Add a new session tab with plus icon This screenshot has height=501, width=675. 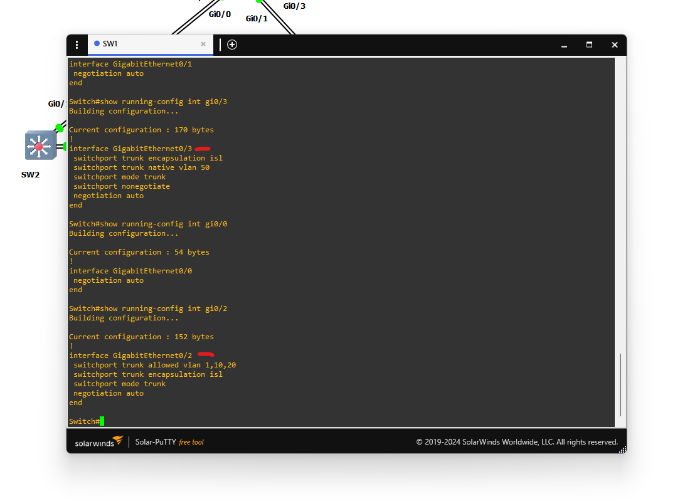click(x=232, y=45)
